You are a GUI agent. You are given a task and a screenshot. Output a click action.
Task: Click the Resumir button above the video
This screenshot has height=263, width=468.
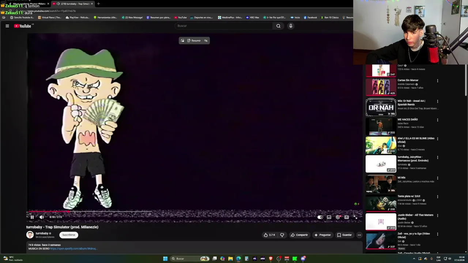(194, 41)
